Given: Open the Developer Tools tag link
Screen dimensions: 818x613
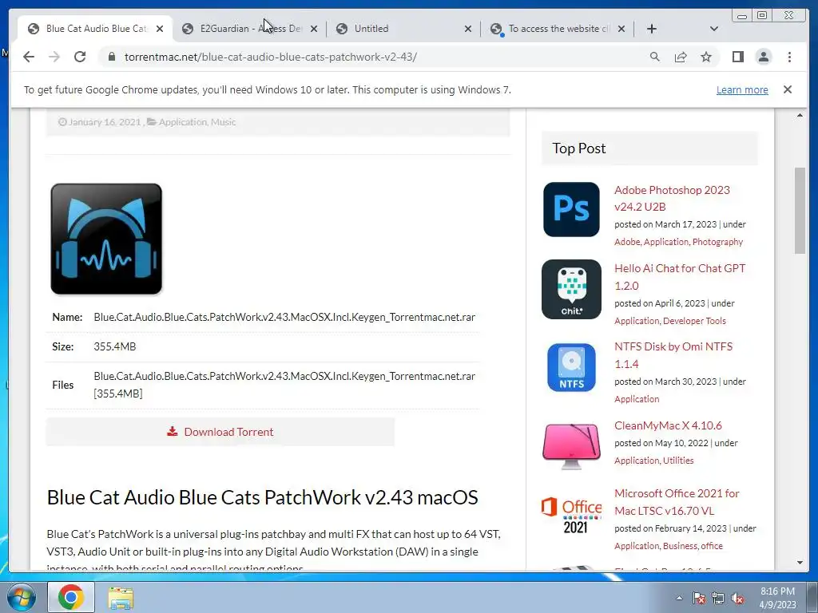Looking at the screenshot, I should click(694, 321).
